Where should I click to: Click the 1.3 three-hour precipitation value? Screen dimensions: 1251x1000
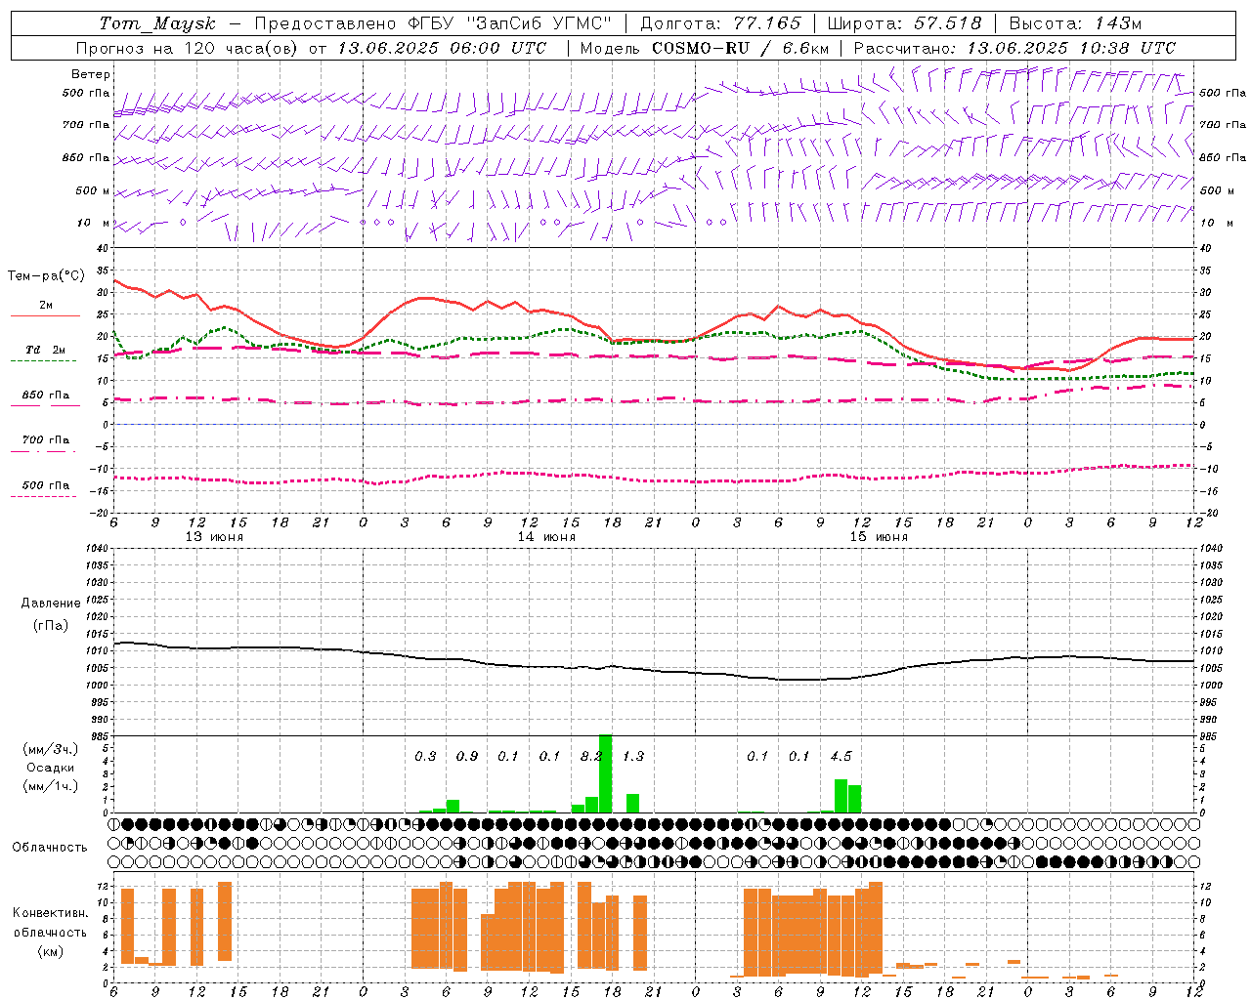633,756
